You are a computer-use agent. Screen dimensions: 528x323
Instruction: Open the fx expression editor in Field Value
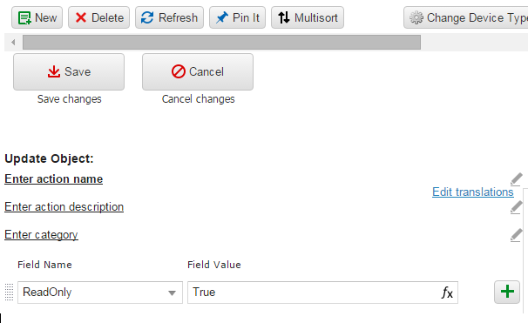pos(447,293)
